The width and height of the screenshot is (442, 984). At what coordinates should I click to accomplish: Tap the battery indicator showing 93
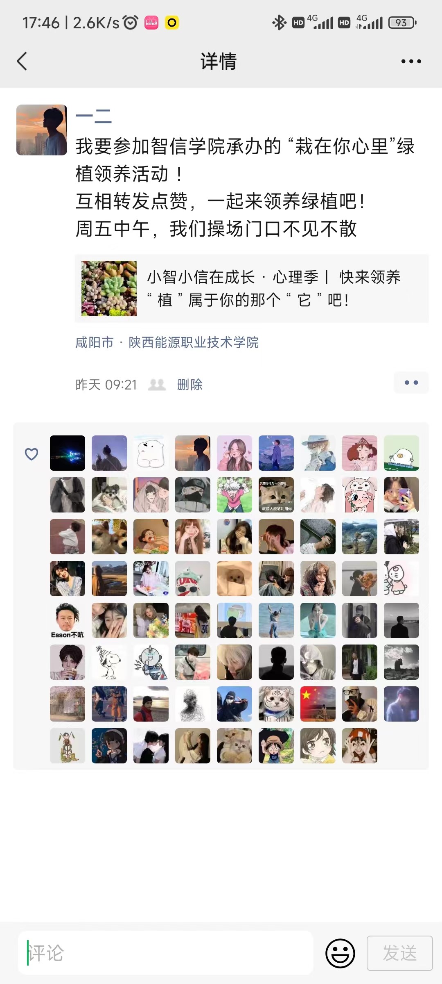[402, 23]
